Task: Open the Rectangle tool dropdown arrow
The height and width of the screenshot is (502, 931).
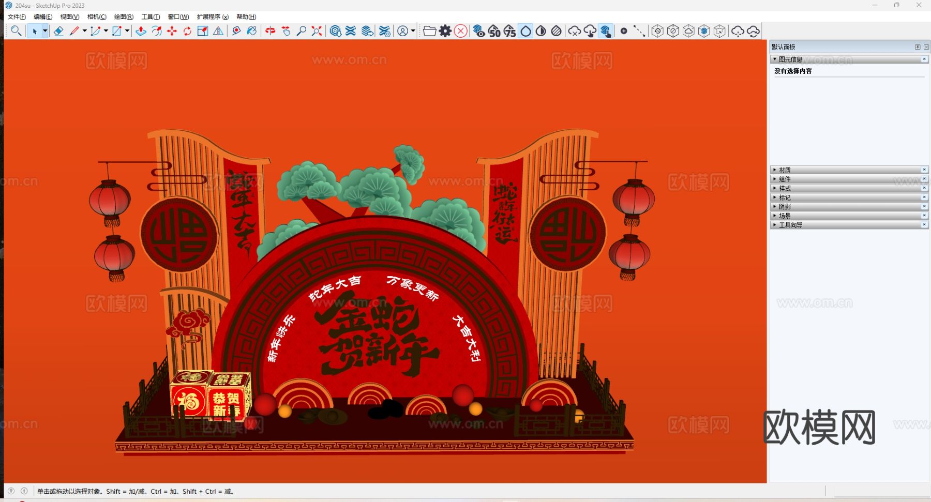Action: [x=127, y=31]
